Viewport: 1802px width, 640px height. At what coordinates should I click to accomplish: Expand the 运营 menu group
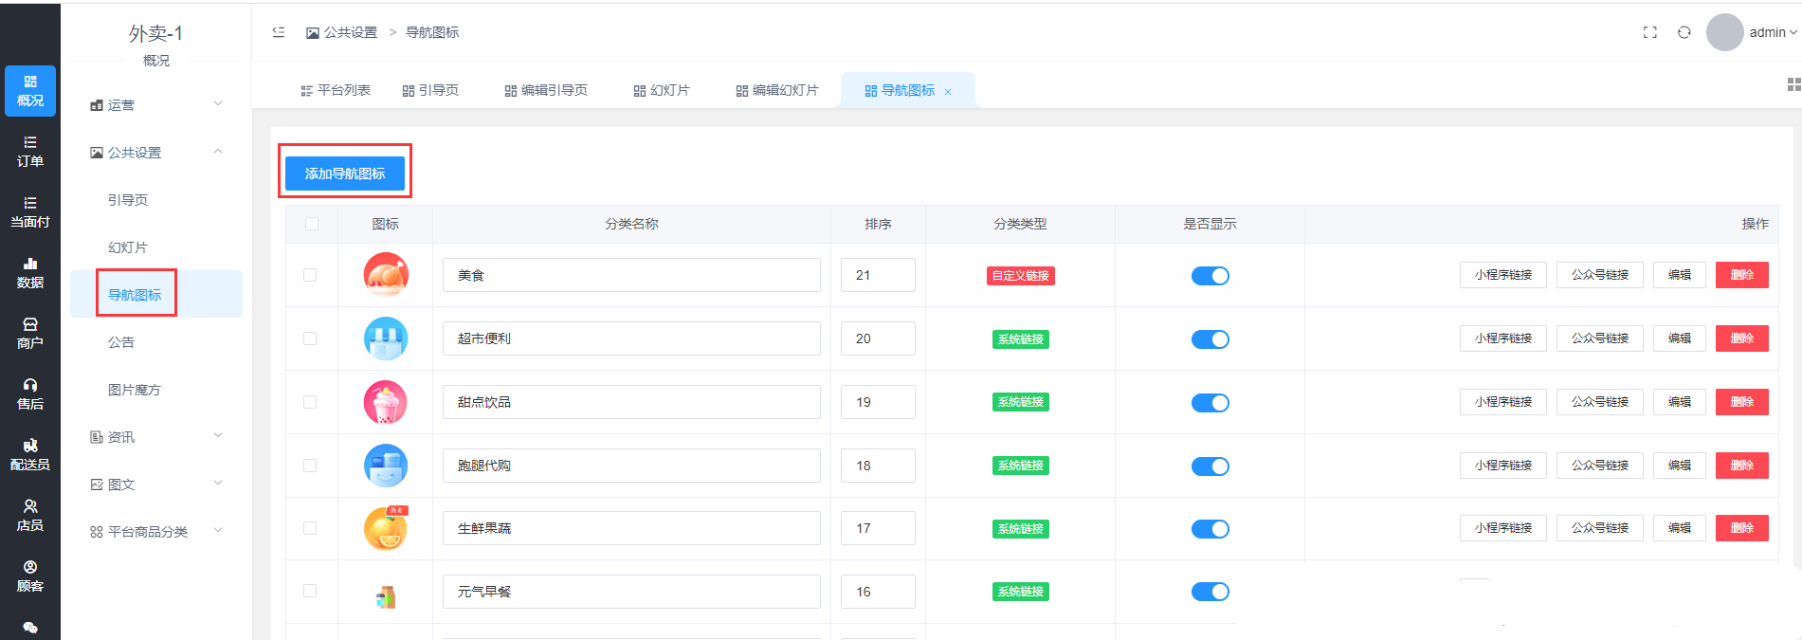[156, 104]
